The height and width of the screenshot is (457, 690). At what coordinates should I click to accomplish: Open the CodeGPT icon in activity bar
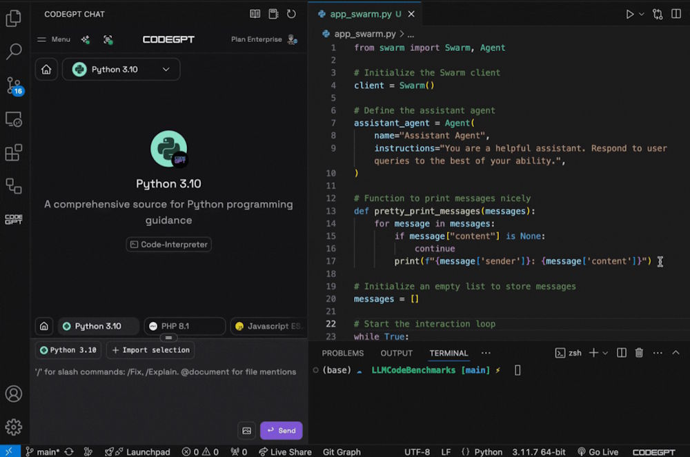pyautogui.click(x=14, y=219)
